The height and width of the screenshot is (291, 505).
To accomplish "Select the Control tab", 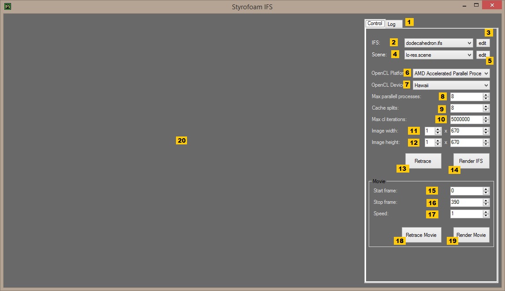I will 375,23.
